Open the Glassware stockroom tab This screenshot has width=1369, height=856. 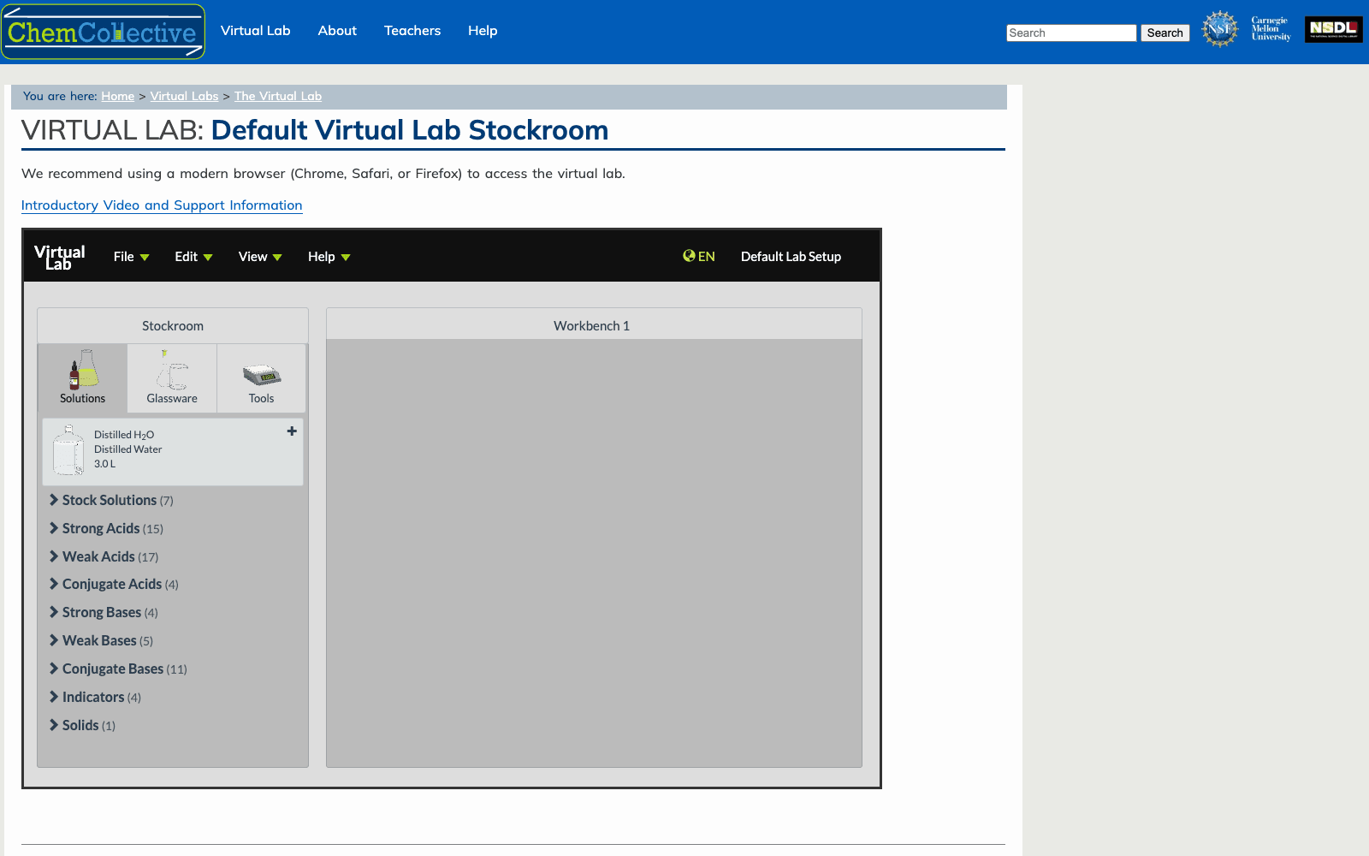click(x=172, y=378)
